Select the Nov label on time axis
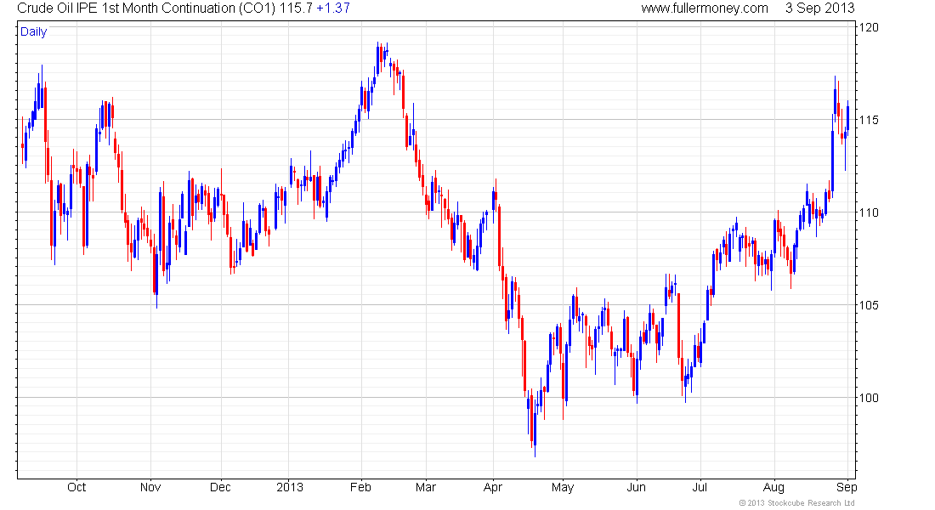This screenshot has width=935, height=510. (150, 487)
